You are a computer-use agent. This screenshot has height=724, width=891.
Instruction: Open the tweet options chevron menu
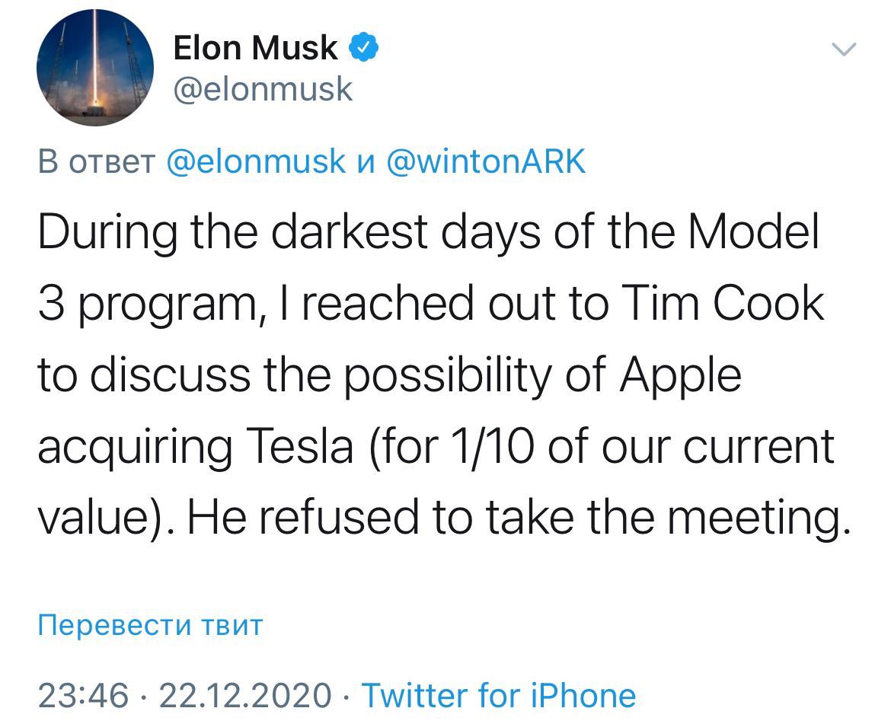click(x=845, y=50)
